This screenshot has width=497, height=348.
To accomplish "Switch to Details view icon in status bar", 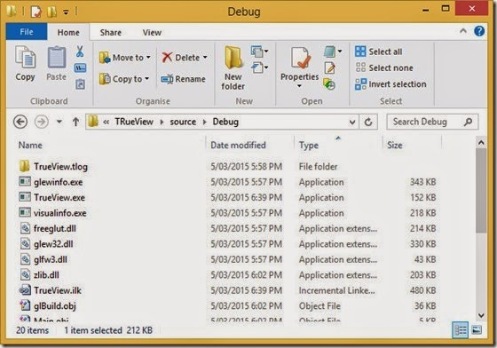I will click(461, 330).
